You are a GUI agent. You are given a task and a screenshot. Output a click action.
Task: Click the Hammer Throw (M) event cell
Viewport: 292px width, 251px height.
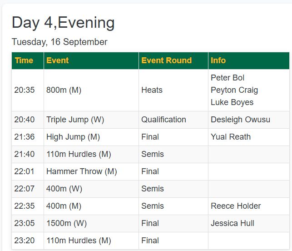click(91, 171)
